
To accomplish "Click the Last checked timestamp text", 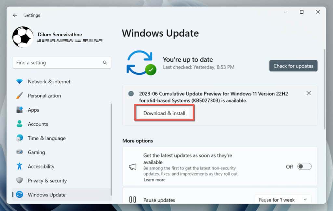I will pos(199,67).
